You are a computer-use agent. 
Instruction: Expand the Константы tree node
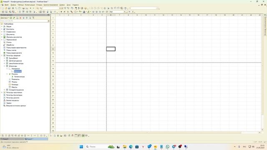[2, 29]
